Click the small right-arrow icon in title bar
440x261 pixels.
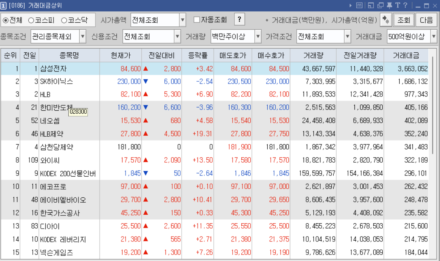click(x=351, y=5)
